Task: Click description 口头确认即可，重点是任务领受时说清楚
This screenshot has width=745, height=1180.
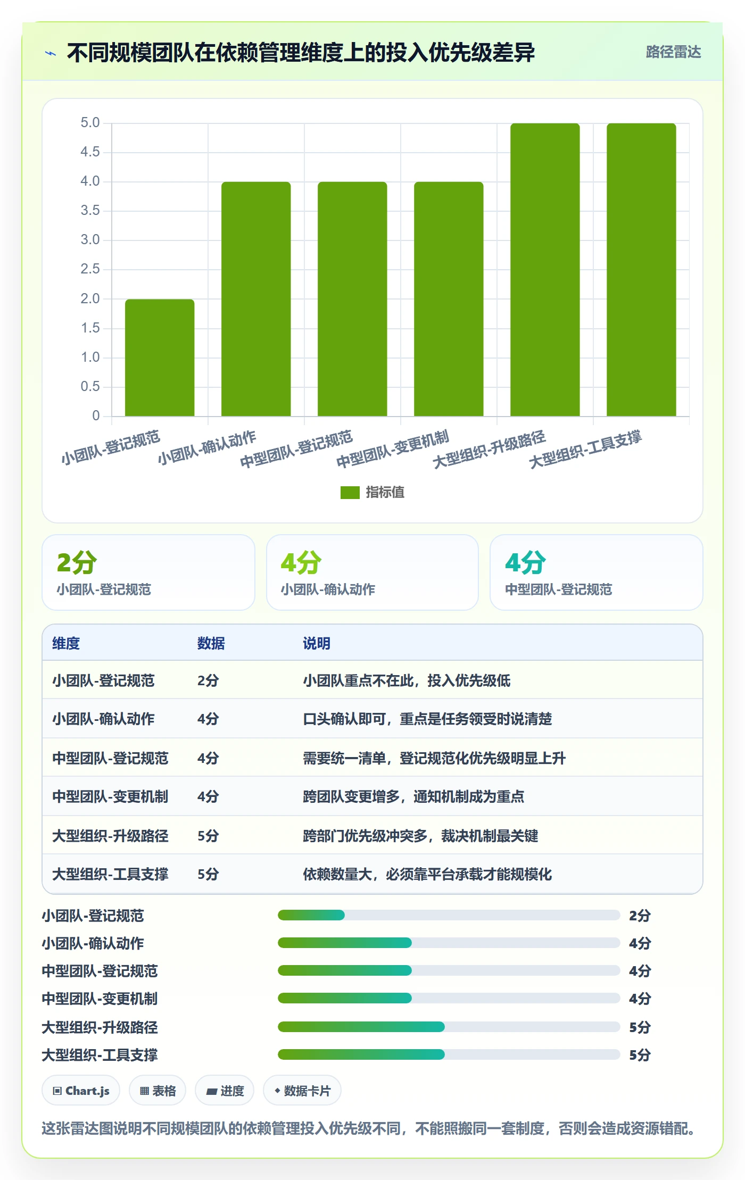Action: point(427,719)
